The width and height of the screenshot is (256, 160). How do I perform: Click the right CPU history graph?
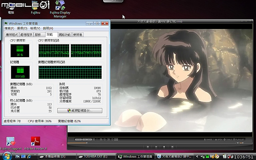(x=86, y=51)
